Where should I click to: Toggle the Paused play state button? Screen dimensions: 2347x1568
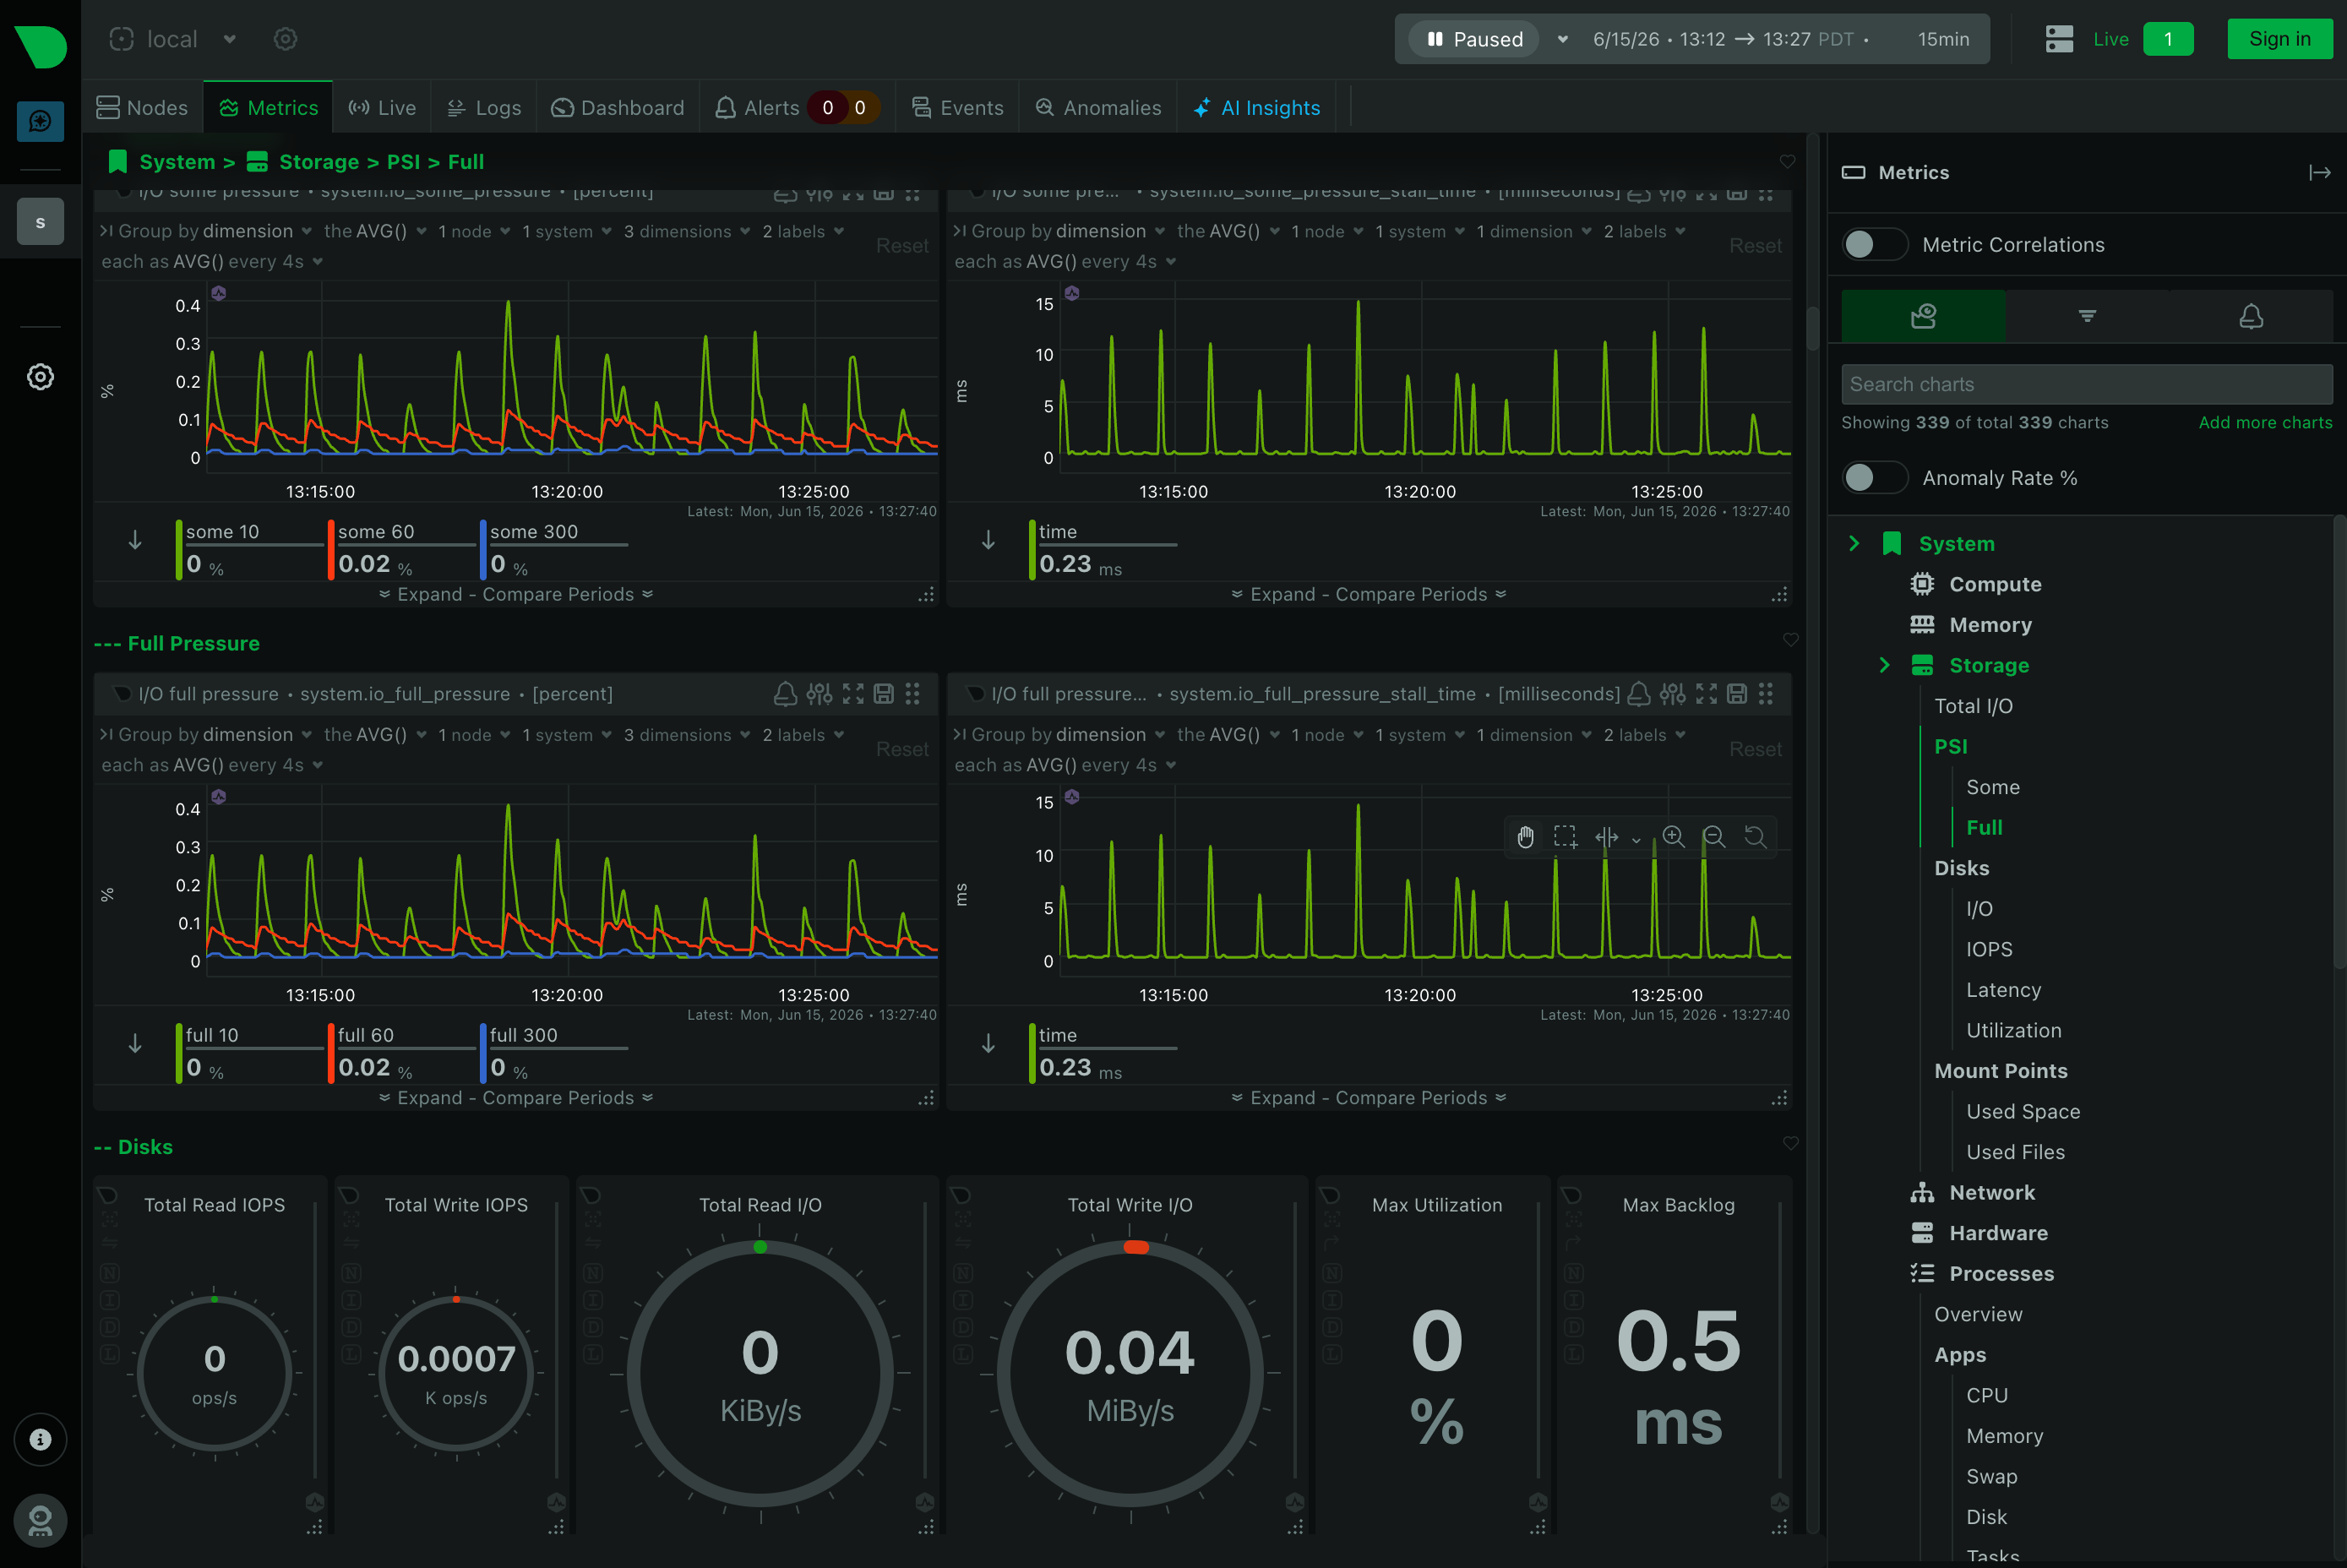1474,39
